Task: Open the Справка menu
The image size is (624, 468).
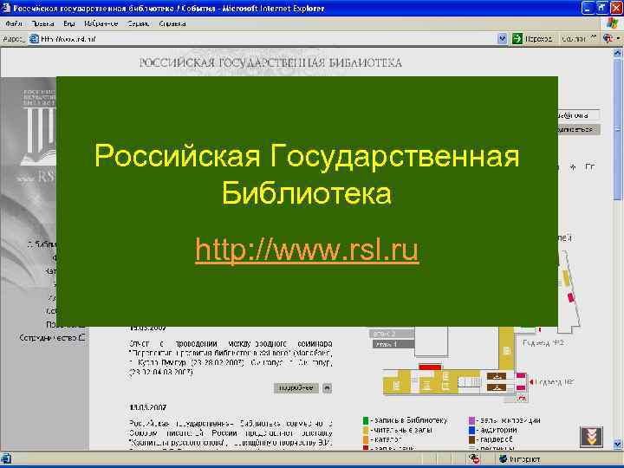Action: click(x=172, y=23)
